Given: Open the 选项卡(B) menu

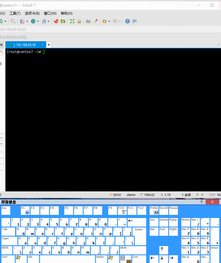Looking at the screenshot, I should (x=32, y=13).
